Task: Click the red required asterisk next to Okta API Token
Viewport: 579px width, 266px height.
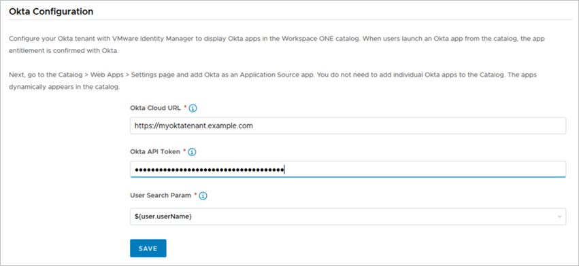Action: [x=184, y=151]
